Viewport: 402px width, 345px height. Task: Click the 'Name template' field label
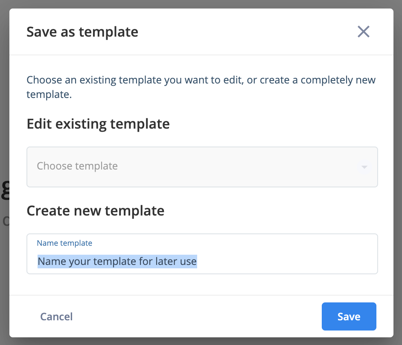64,243
